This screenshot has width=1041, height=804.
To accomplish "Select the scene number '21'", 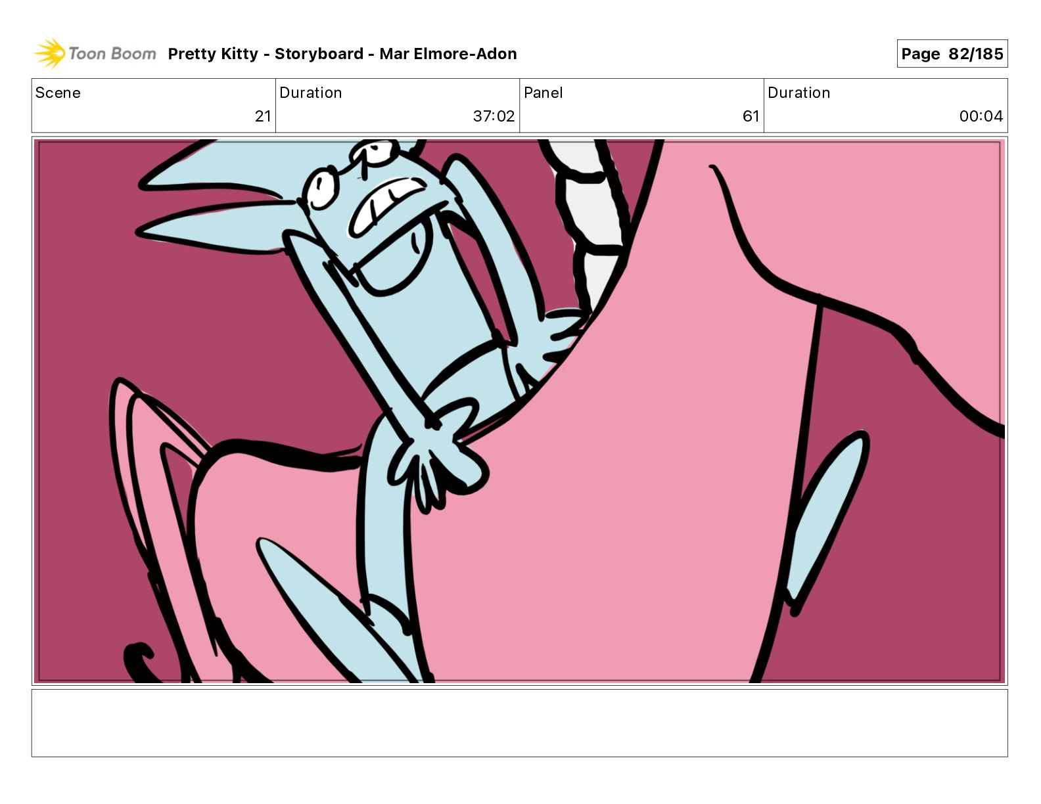I will [263, 116].
